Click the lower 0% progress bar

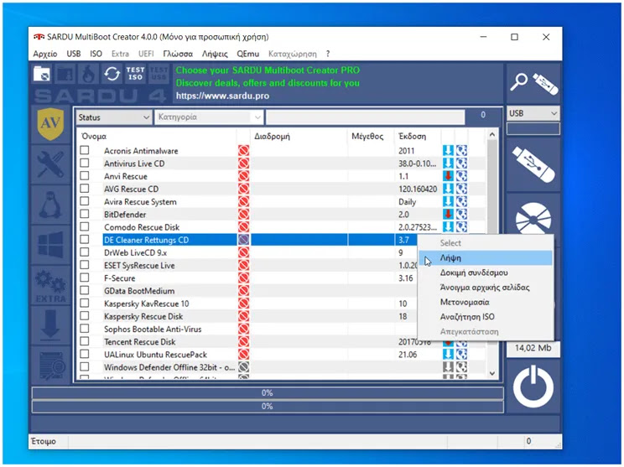268,407
